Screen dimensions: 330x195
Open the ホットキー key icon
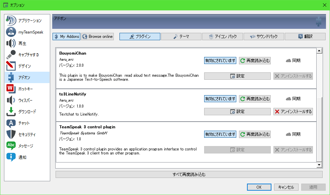click(x=11, y=89)
